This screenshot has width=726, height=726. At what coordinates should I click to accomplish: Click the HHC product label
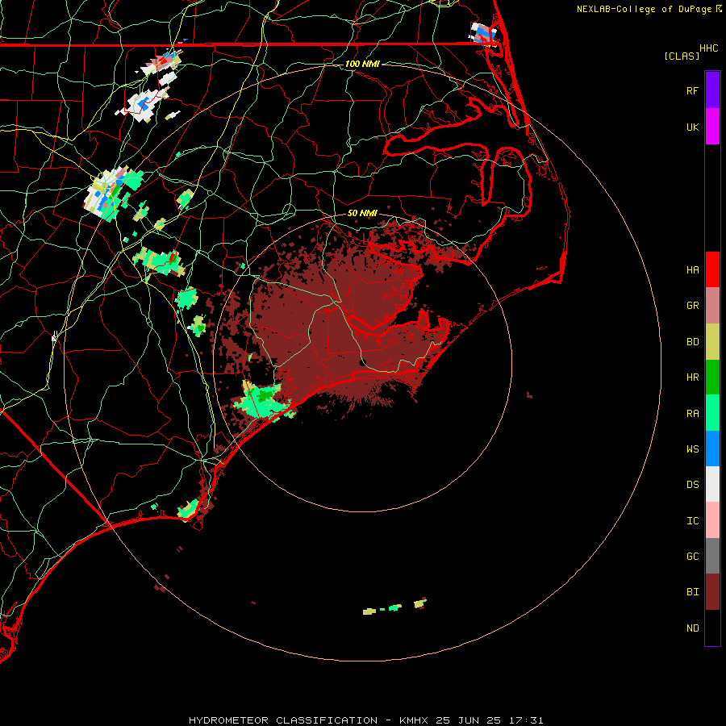709,48
